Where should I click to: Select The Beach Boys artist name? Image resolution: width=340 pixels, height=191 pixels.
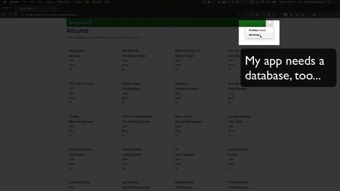click(134, 56)
